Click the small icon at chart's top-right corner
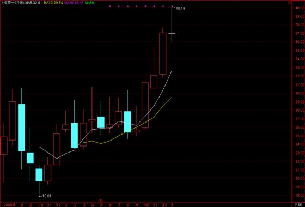 coord(289,3)
